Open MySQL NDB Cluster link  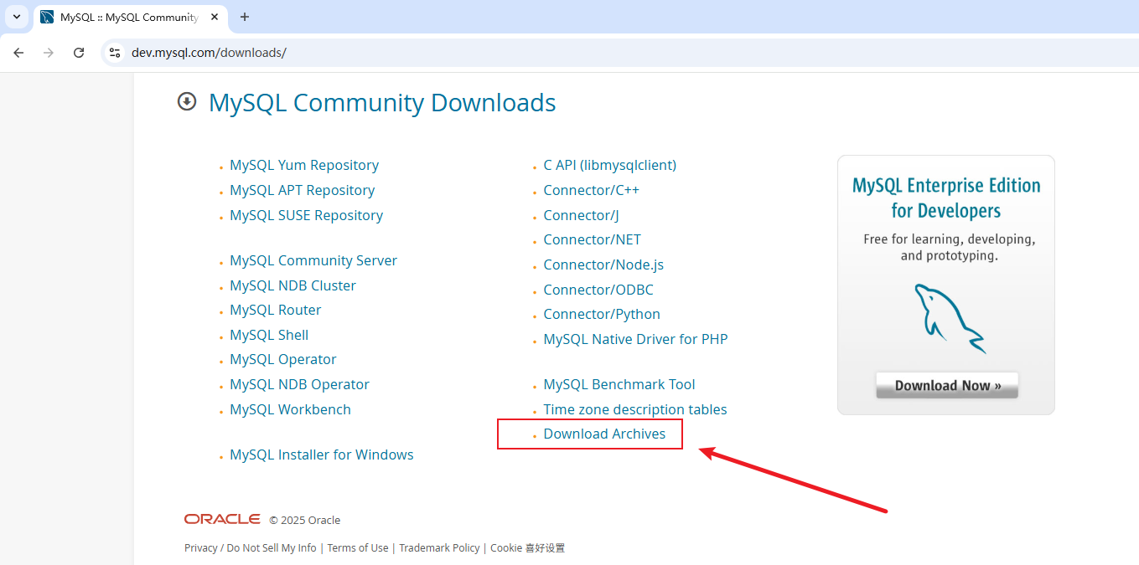293,286
